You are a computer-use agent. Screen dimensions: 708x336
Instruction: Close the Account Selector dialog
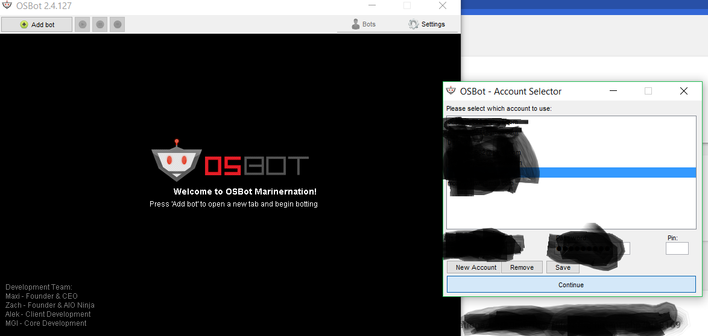[684, 91]
